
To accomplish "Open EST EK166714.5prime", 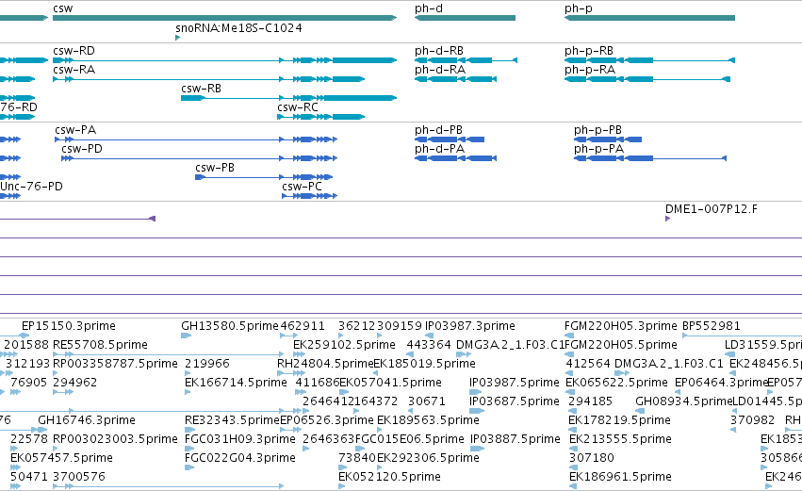I will [236, 383].
